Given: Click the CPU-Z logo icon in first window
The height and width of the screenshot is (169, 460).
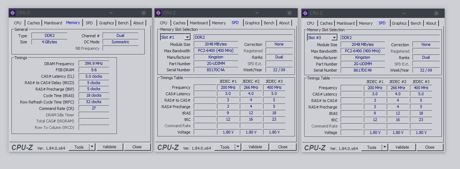Looking at the screenshot, I should [13, 13].
